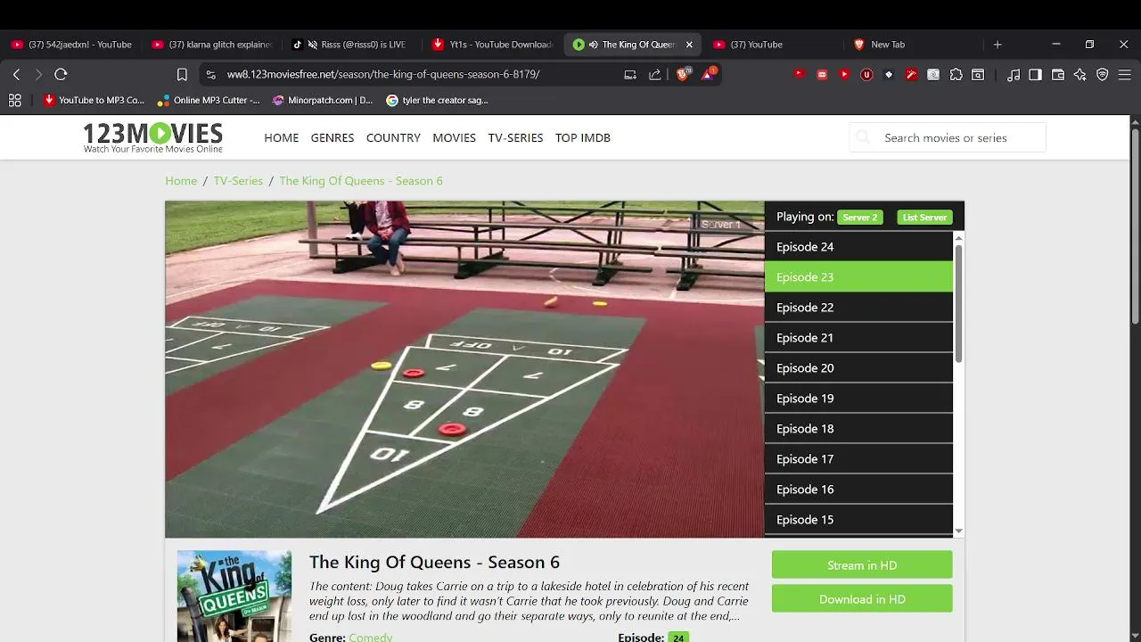Select Episode 19 in episode list

pos(858,399)
